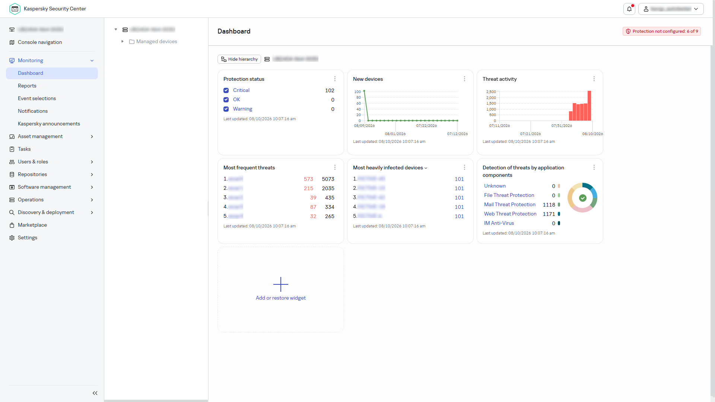715x402 pixels.
Task: Open Most frequent threats widget options menu
Action: (335, 167)
